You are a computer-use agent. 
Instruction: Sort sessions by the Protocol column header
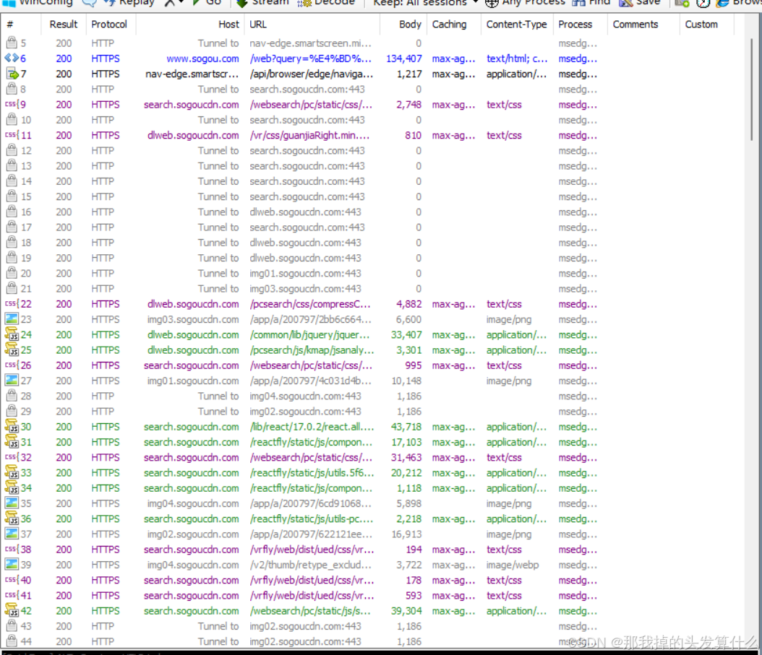coord(109,25)
